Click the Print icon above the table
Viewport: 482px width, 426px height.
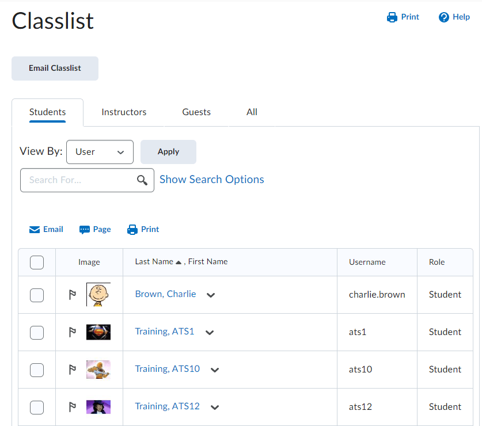click(132, 230)
